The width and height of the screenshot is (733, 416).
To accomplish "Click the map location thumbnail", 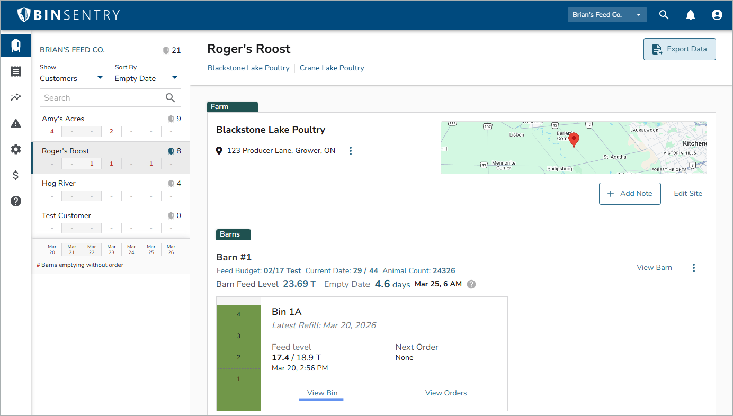I will coord(574,148).
